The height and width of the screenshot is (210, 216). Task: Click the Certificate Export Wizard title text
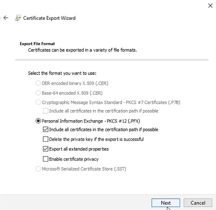coord(49,18)
